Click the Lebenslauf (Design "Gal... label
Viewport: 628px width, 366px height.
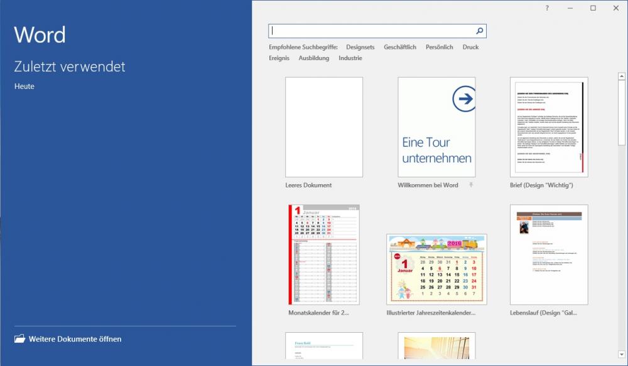[543, 313]
